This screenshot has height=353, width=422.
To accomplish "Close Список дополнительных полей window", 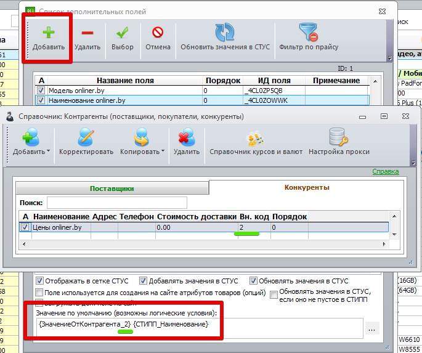I will (x=382, y=11).
